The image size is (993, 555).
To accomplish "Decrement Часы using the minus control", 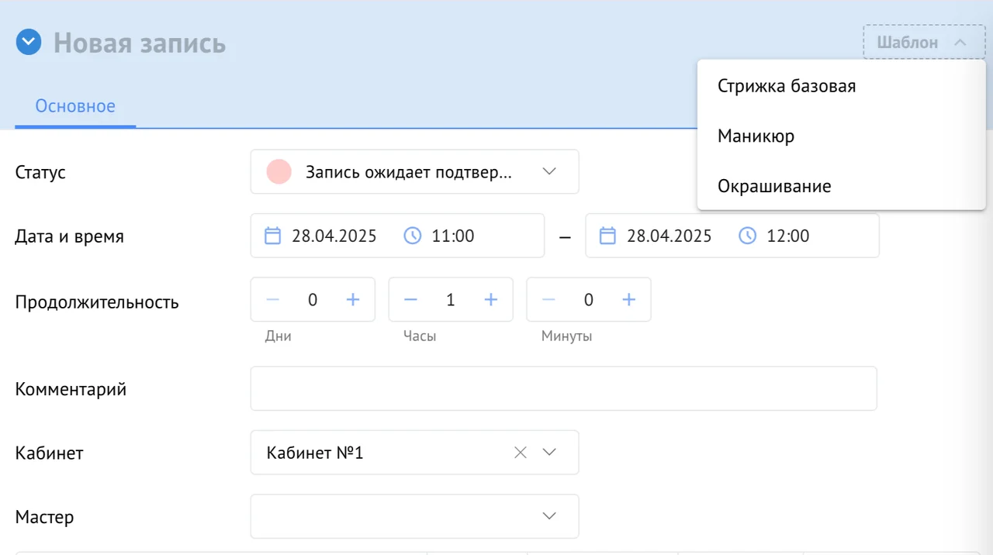I will 410,299.
